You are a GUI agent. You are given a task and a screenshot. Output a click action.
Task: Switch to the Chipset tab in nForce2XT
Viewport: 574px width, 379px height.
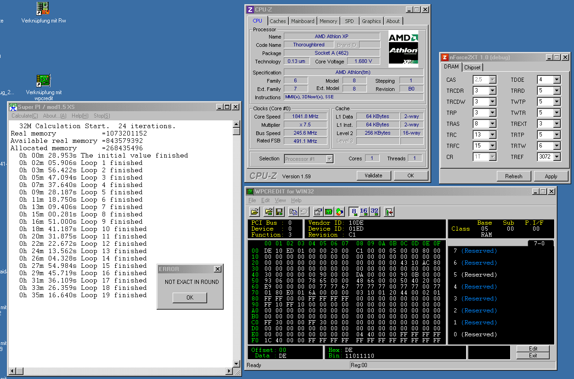click(473, 68)
